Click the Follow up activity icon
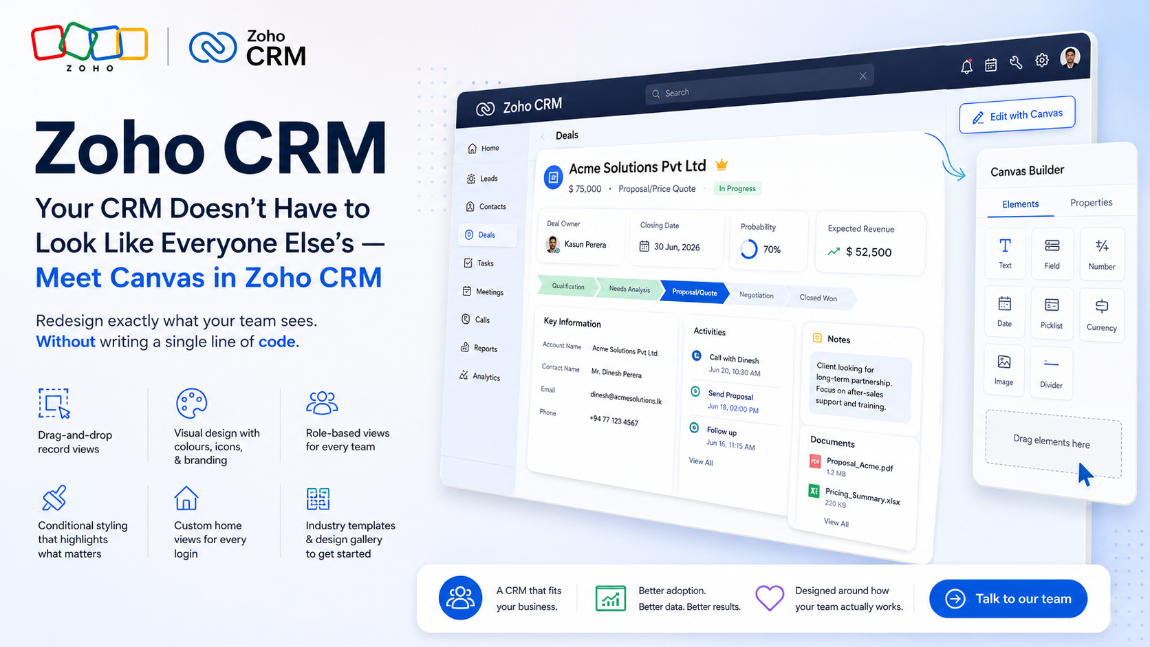 [x=694, y=428]
